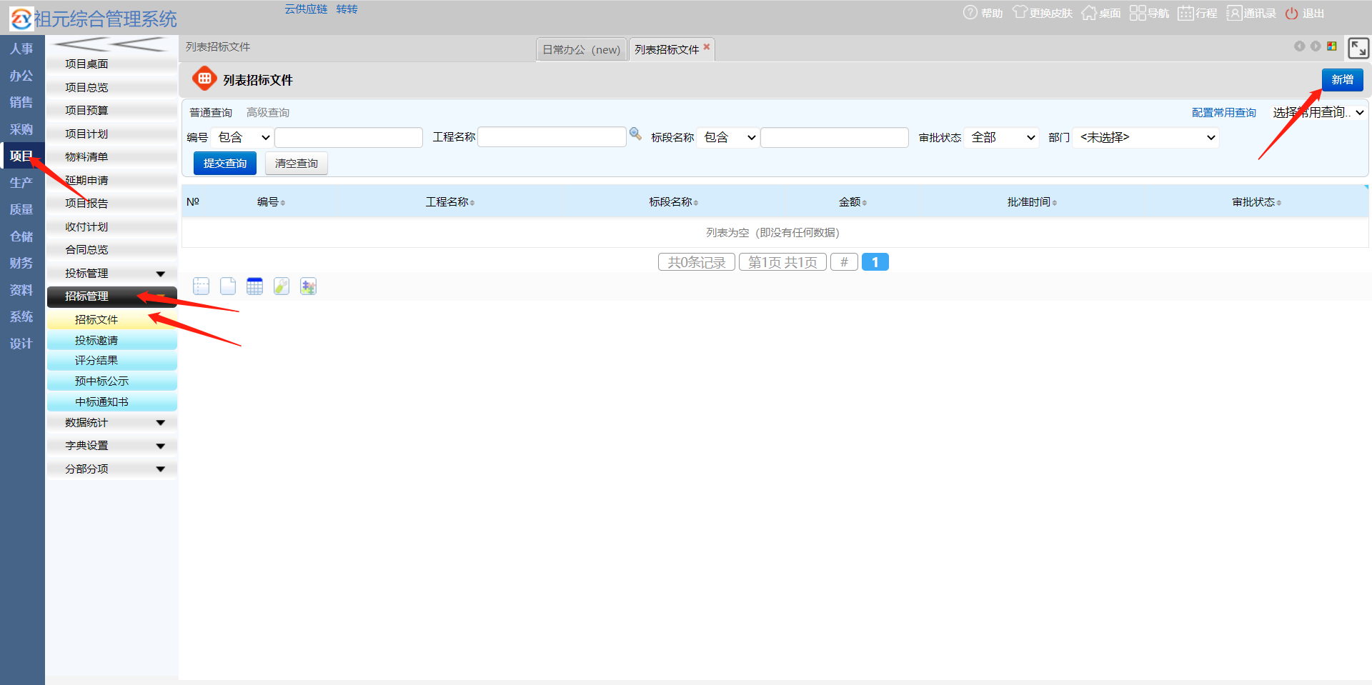
Task: Open the 通讯录 address book icon
Action: [1234, 13]
